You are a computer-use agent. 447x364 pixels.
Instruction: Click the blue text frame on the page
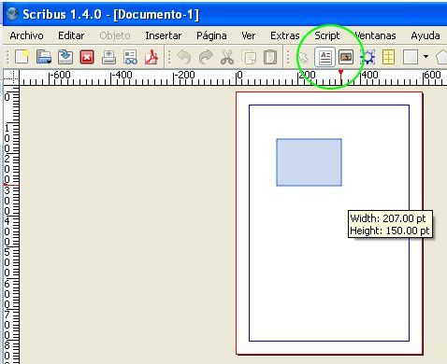309,162
